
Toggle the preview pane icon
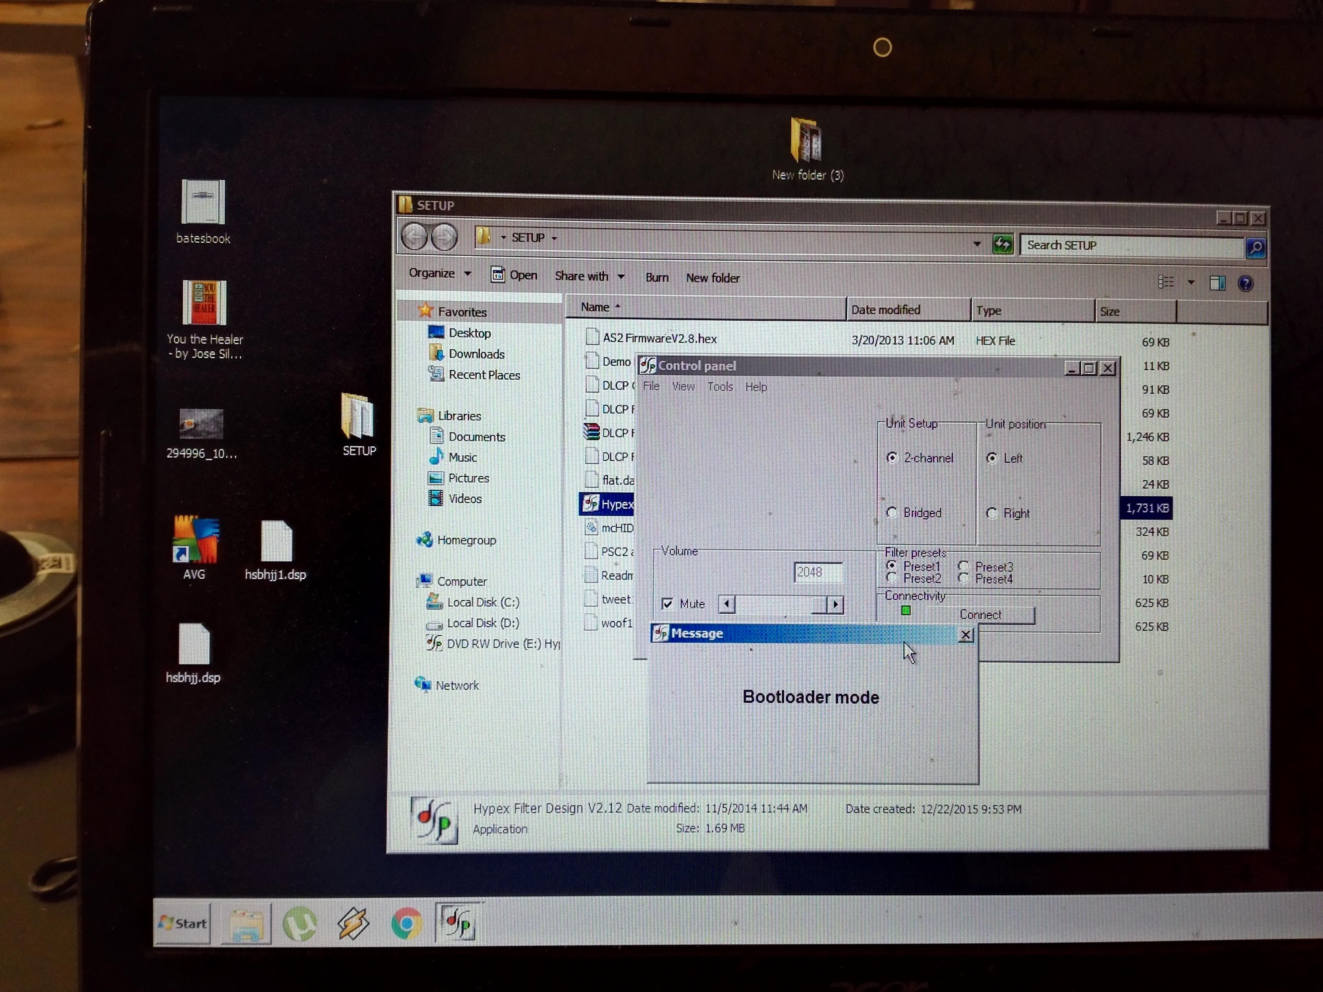point(1218,283)
